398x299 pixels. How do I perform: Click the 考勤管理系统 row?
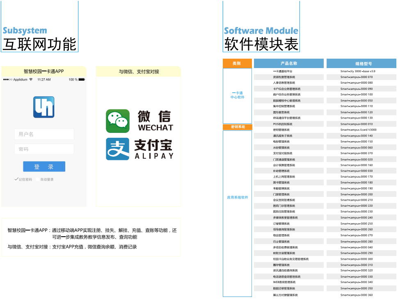pos(289,189)
